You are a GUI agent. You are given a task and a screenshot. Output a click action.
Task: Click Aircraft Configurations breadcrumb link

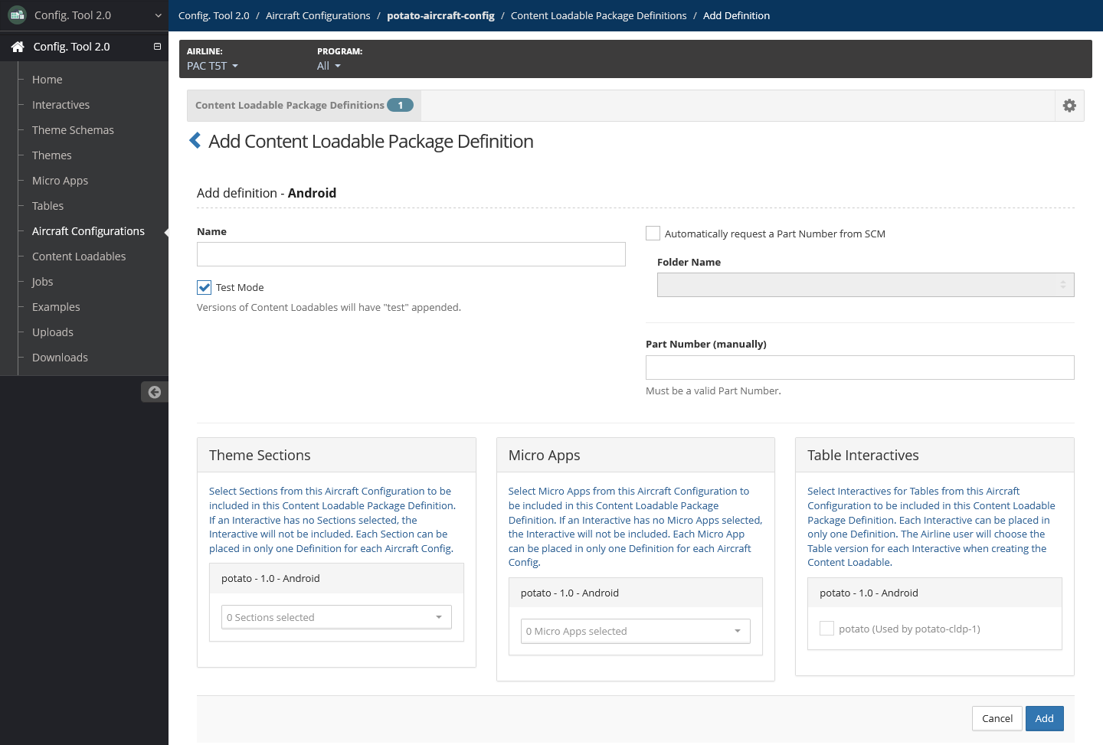318,15
